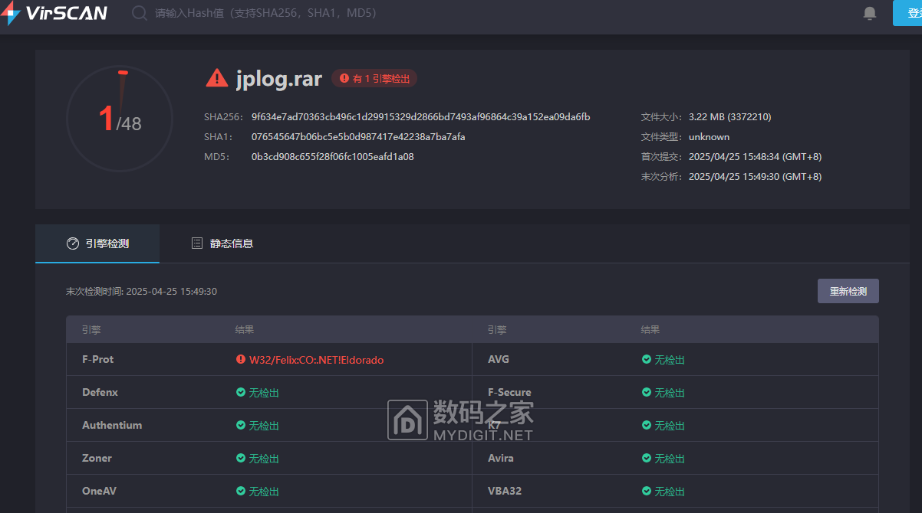Click the 末次检测时间 2025-04-25 15:49:30 line
The width and height of the screenshot is (922, 513).
(142, 292)
